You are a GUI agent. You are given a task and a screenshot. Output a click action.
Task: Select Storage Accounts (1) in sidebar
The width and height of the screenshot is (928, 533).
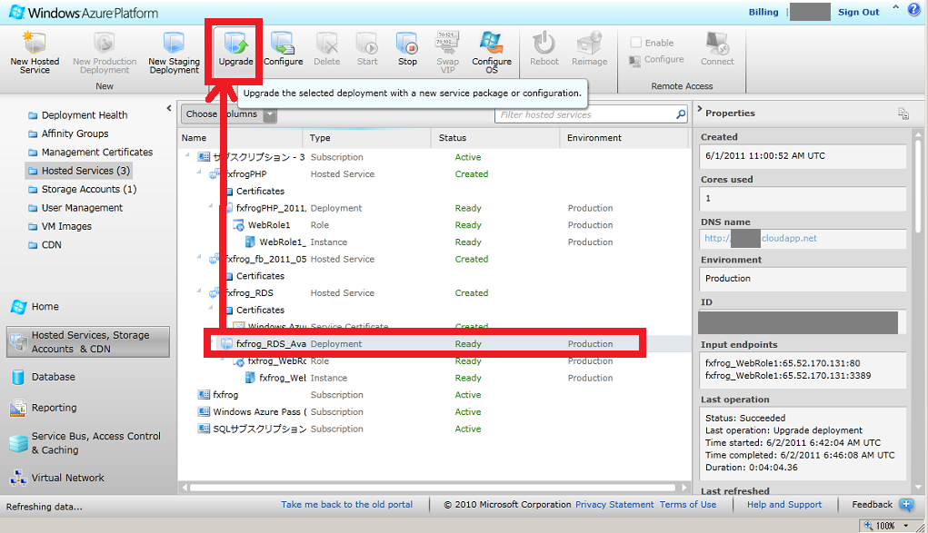(88, 189)
